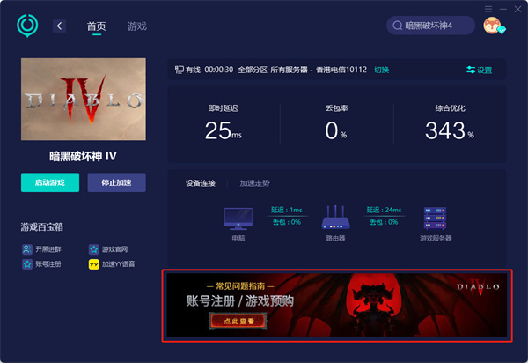This screenshot has width=528, height=363.
Task: Click the 343% 综合优化 value
Action: (450, 130)
